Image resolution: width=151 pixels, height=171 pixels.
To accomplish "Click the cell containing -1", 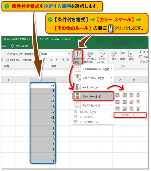I will point(43,117).
